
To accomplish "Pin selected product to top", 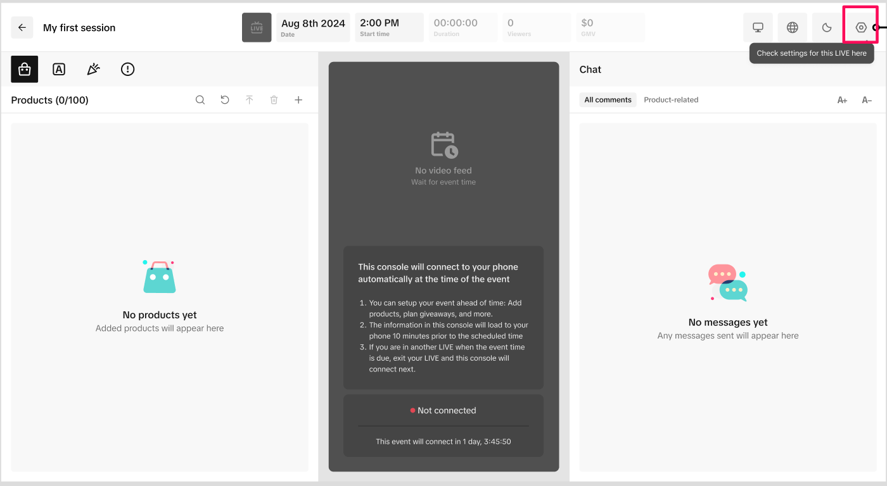I will 250,100.
